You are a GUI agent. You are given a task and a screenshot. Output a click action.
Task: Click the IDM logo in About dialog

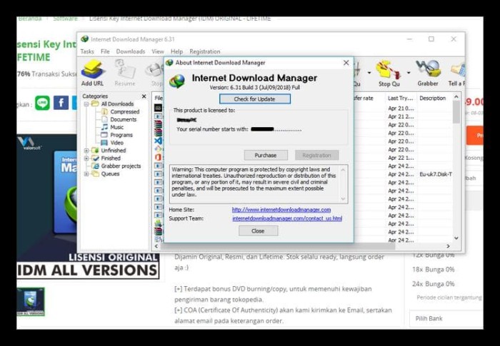coord(177,81)
